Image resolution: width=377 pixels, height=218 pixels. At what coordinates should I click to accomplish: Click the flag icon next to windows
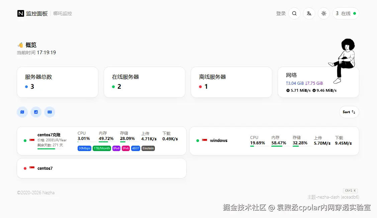[x=205, y=140]
